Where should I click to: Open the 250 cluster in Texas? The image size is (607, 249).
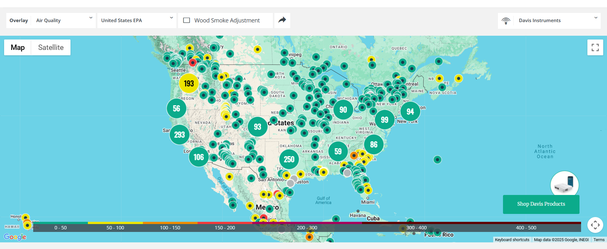coord(289,159)
